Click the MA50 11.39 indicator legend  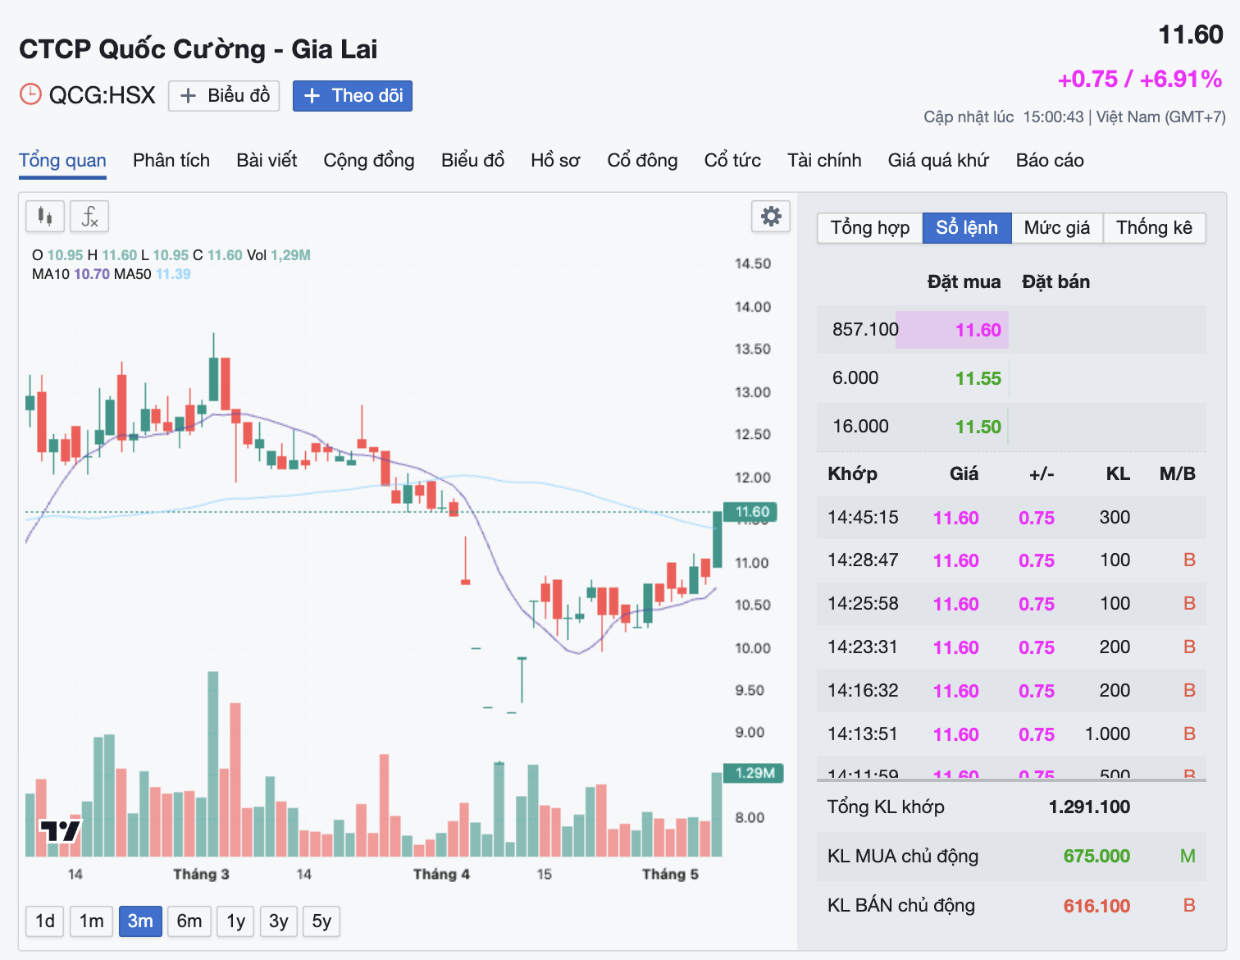tap(153, 274)
